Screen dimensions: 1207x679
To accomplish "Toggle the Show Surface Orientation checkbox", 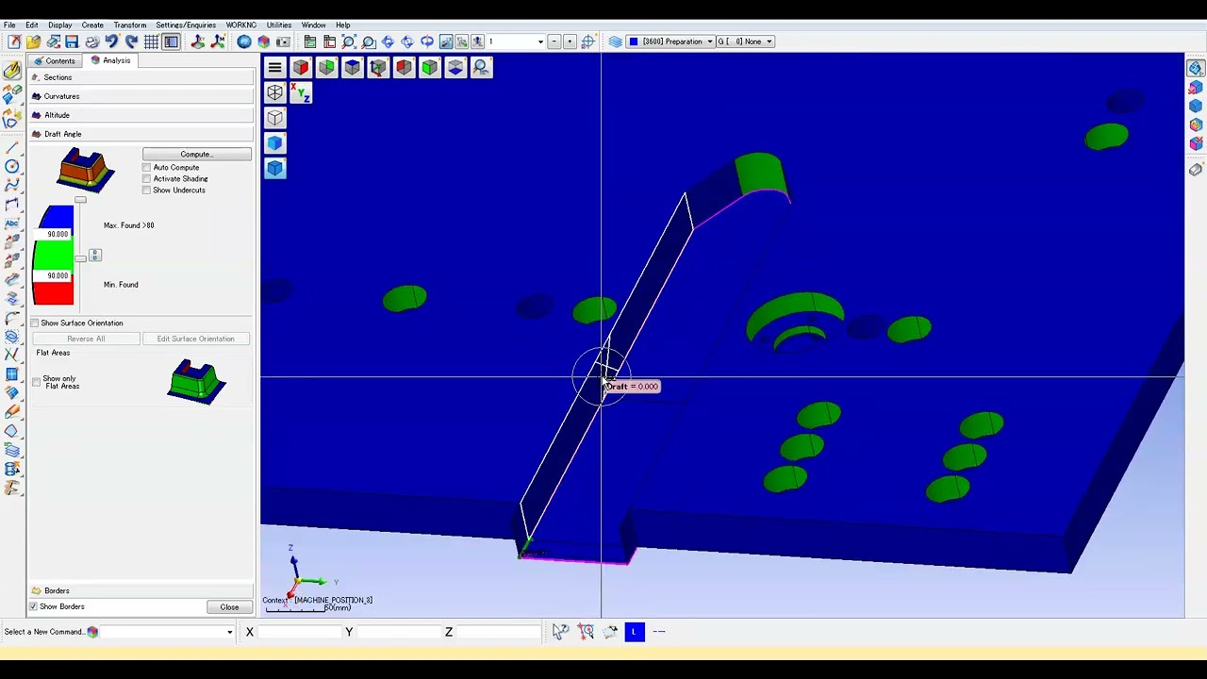I will coord(35,323).
